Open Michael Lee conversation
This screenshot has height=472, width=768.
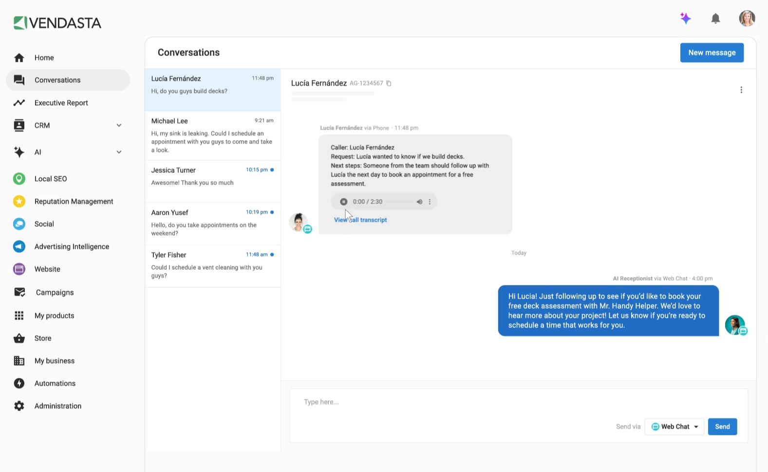coord(213,136)
